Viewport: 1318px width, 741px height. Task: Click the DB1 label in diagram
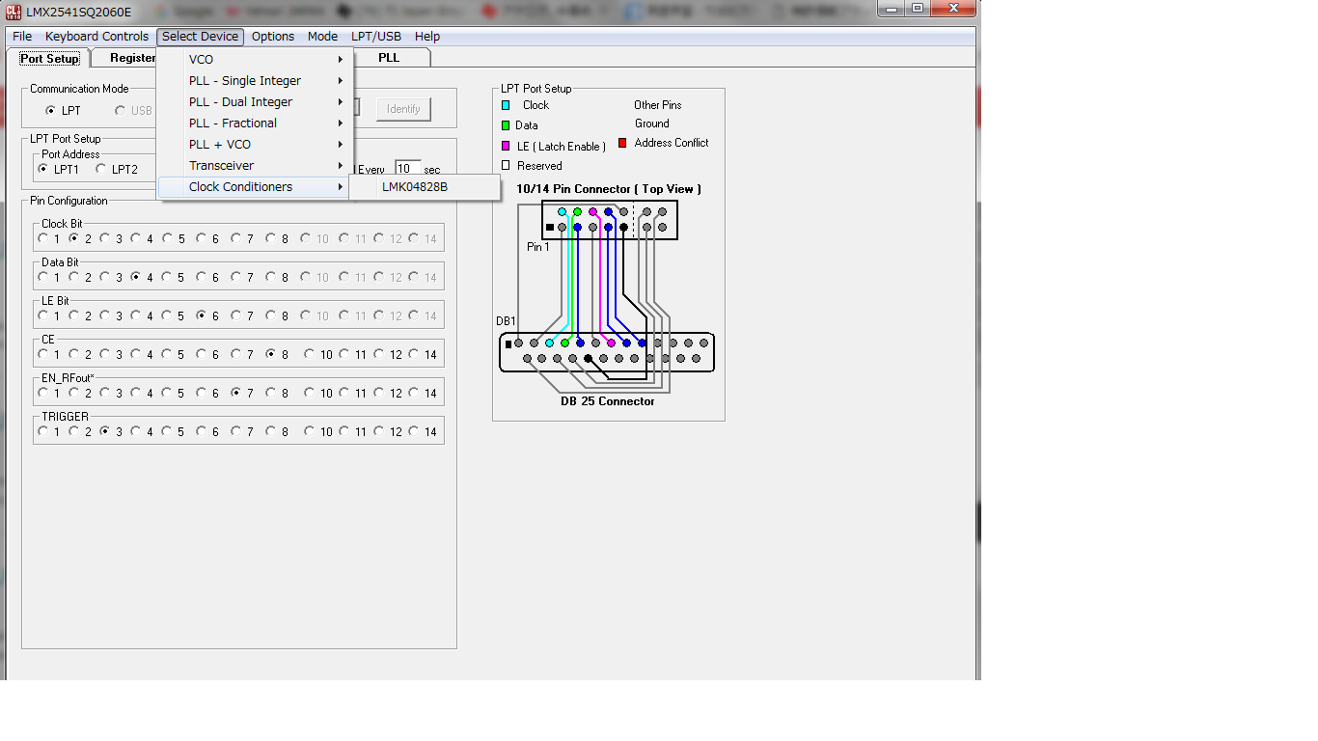[506, 321]
